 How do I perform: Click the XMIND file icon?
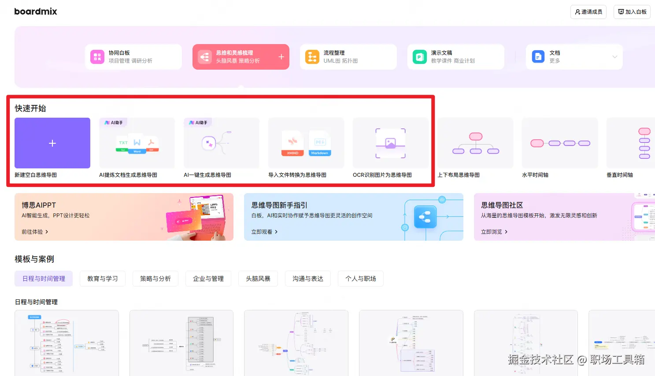(x=292, y=143)
